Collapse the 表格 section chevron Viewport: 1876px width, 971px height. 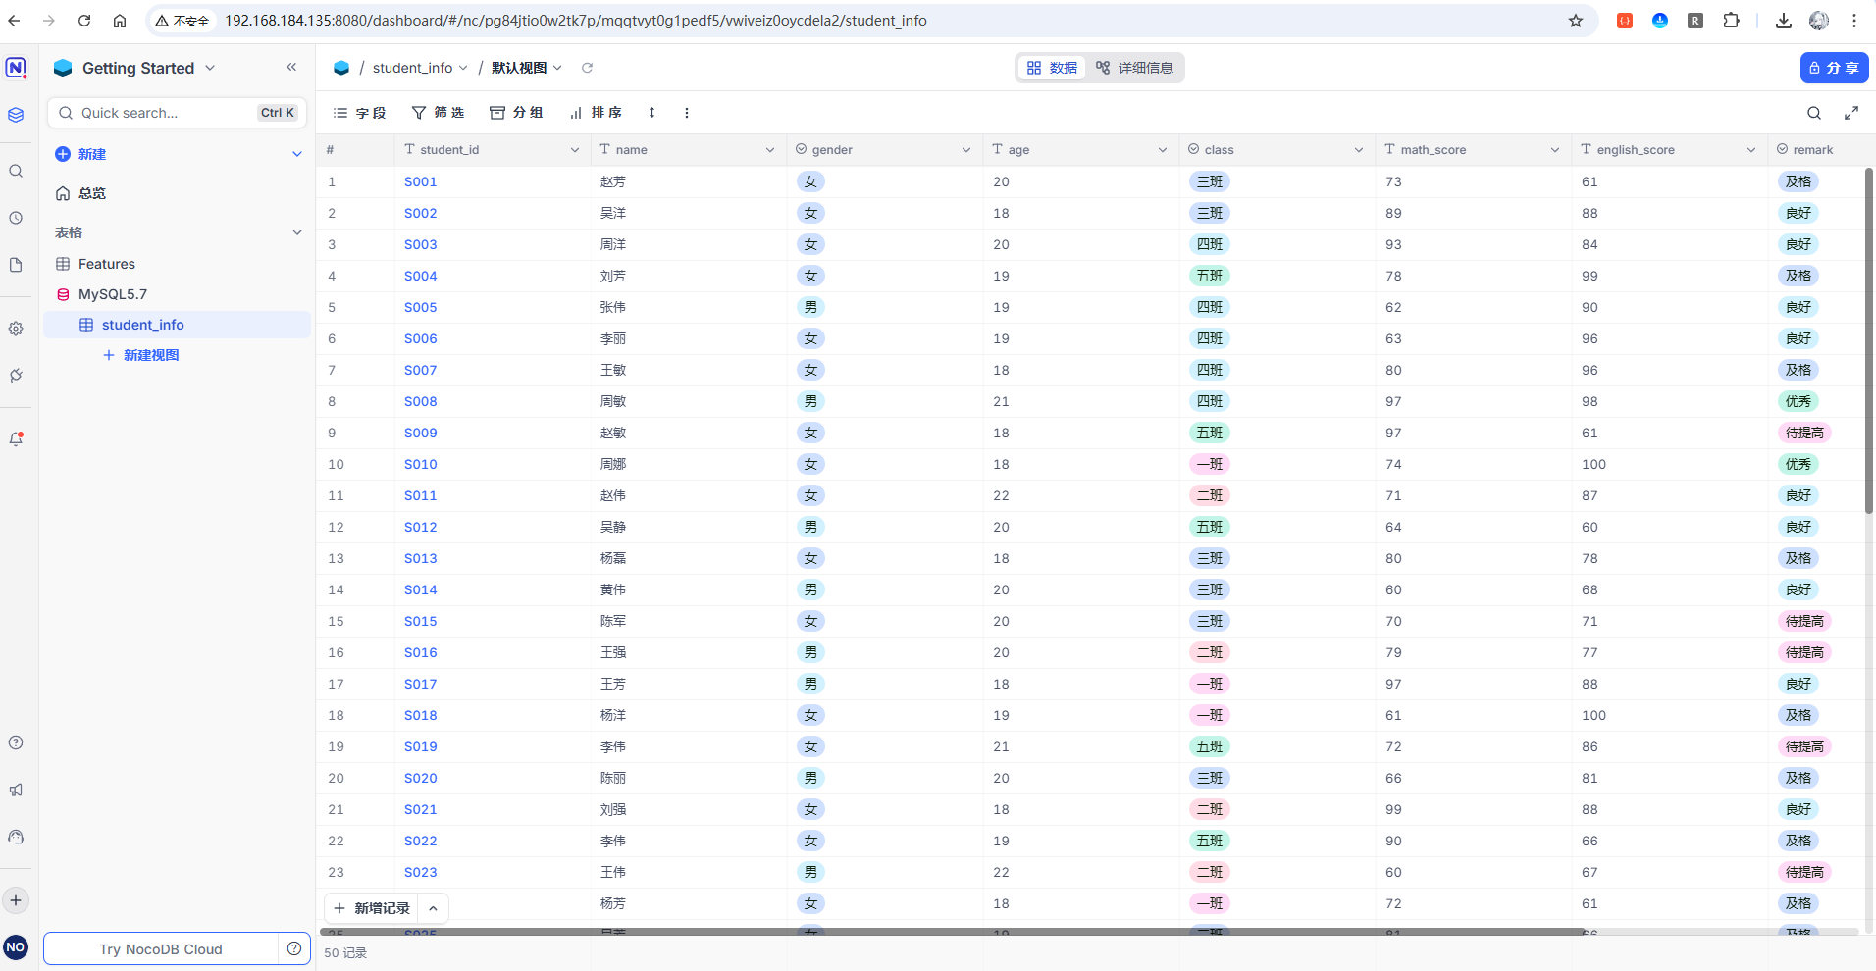296,232
